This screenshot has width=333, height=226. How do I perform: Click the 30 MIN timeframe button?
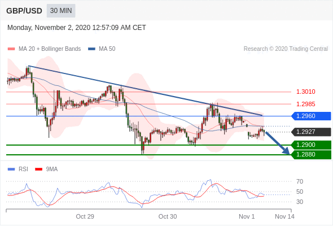click(x=61, y=11)
